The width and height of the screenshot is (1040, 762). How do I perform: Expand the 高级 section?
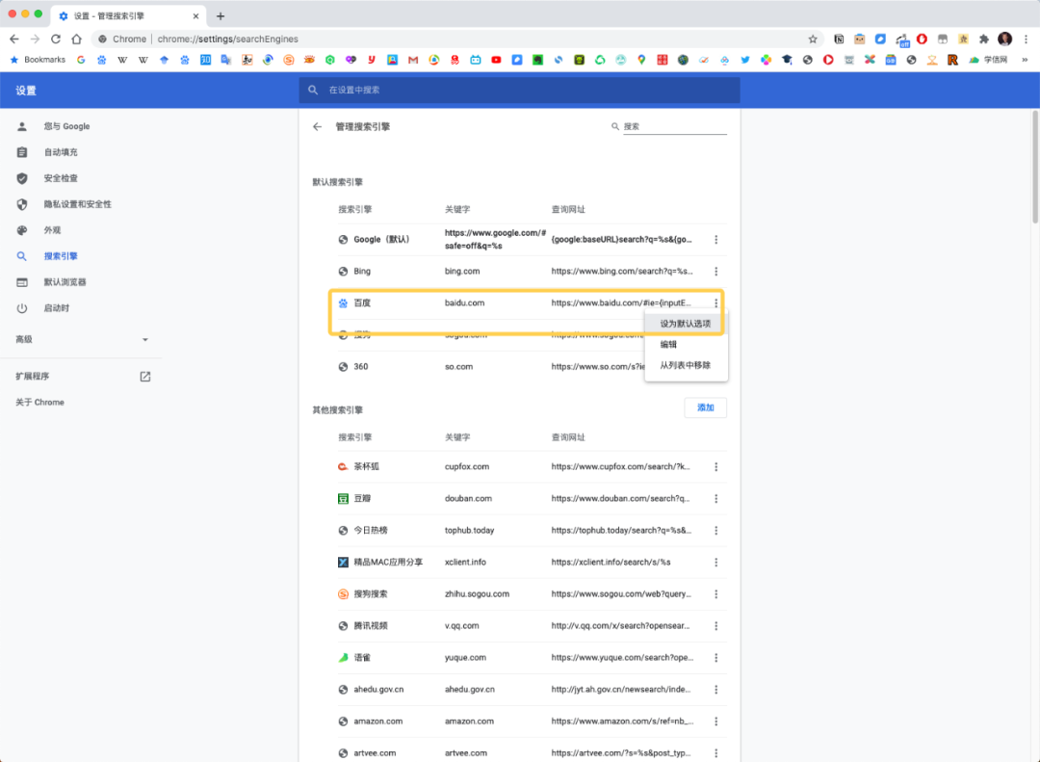tap(82, 340)
